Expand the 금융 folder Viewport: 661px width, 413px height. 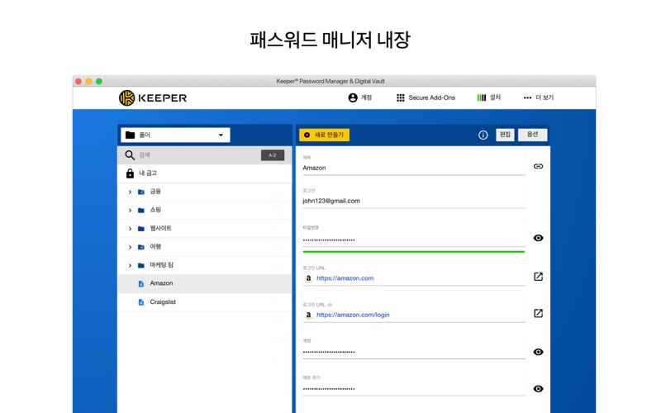pos(130,192)
